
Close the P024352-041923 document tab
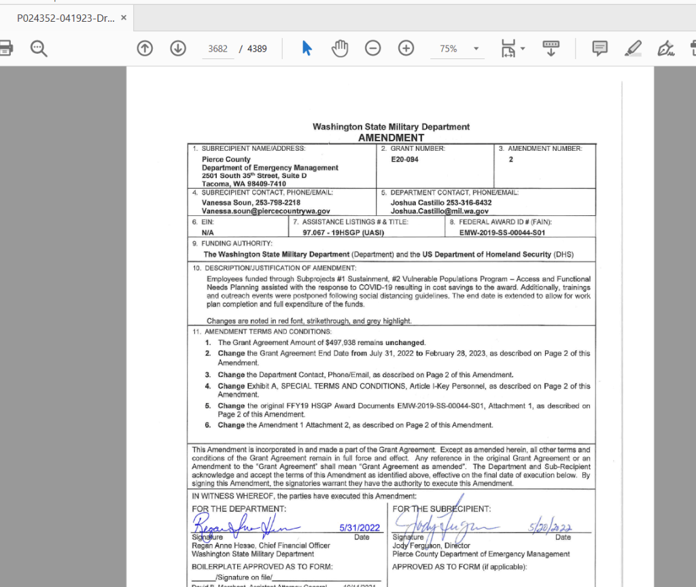pos(124,18)
